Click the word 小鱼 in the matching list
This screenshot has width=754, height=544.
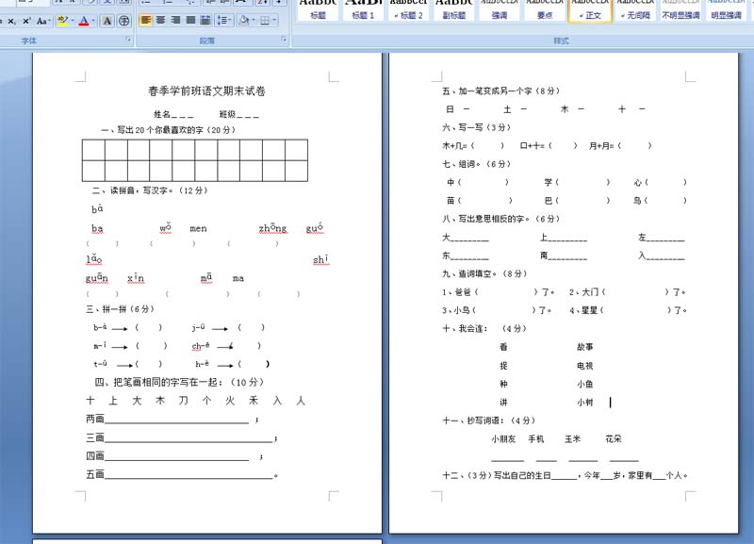tap(584, 384)
